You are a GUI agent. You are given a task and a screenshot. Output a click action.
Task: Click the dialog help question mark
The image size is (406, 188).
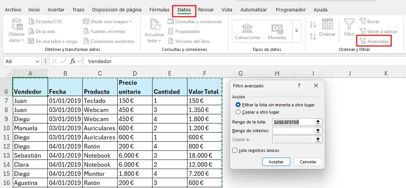299,85
